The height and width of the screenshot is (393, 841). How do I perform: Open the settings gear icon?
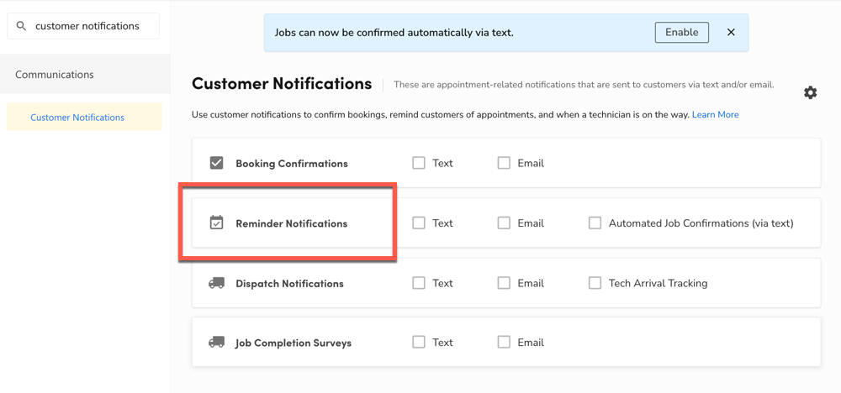tap(810, 92)
